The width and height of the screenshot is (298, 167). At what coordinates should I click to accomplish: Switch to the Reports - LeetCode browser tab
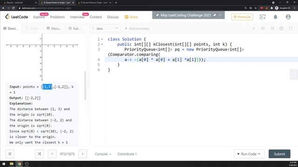pyautogui.click(x=20, y=3)
